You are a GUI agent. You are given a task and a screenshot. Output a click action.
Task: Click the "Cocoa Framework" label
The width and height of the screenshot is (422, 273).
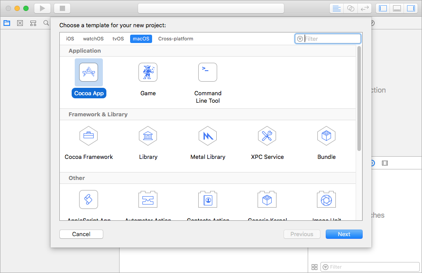click(x=88, y=157)
